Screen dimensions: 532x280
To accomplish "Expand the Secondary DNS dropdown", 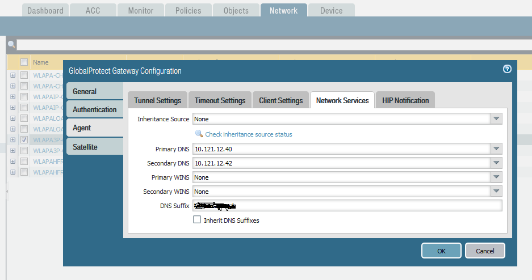I will [x=496, y=163].
